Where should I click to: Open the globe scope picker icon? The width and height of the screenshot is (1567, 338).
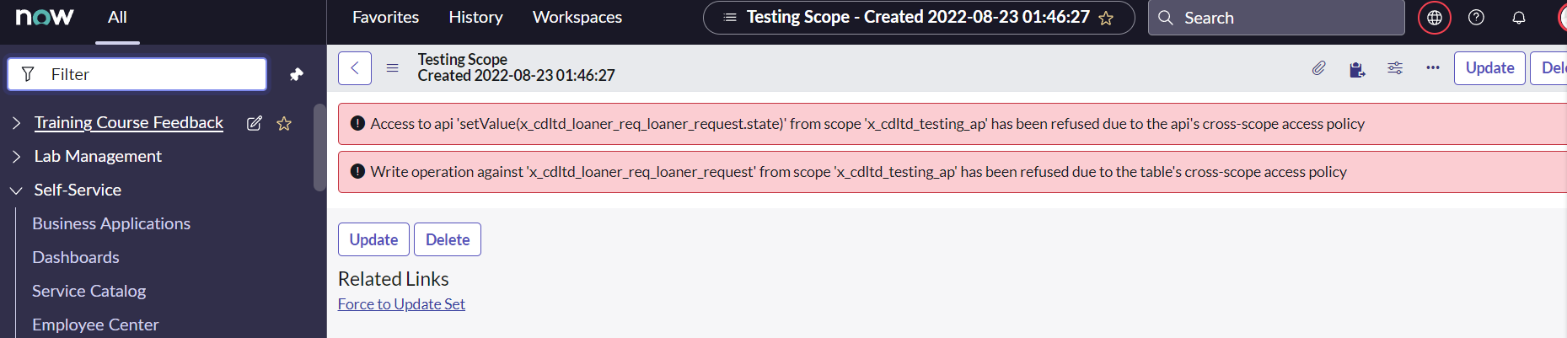[x=1434, y=18]
